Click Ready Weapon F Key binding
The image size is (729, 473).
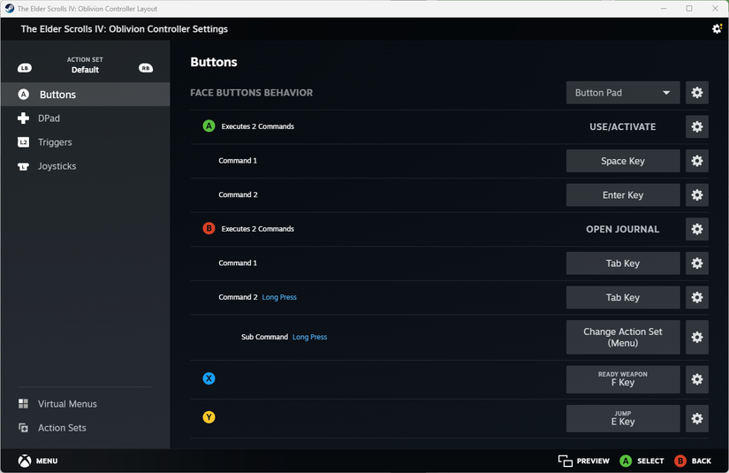tap(623, 379)
